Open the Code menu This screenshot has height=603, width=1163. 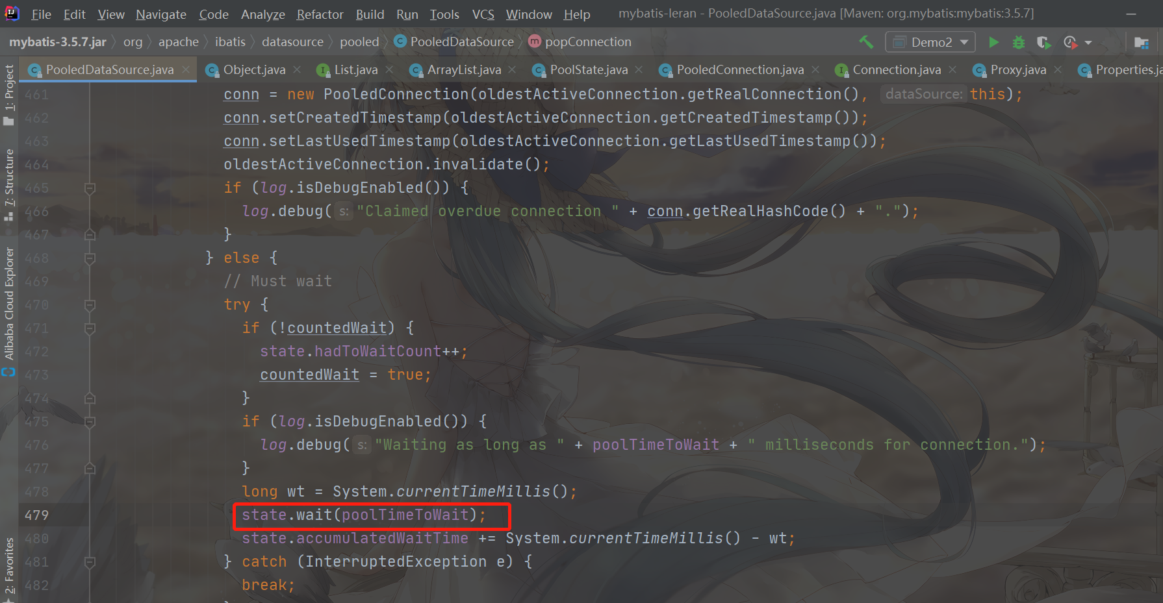[x=214, y=14]
